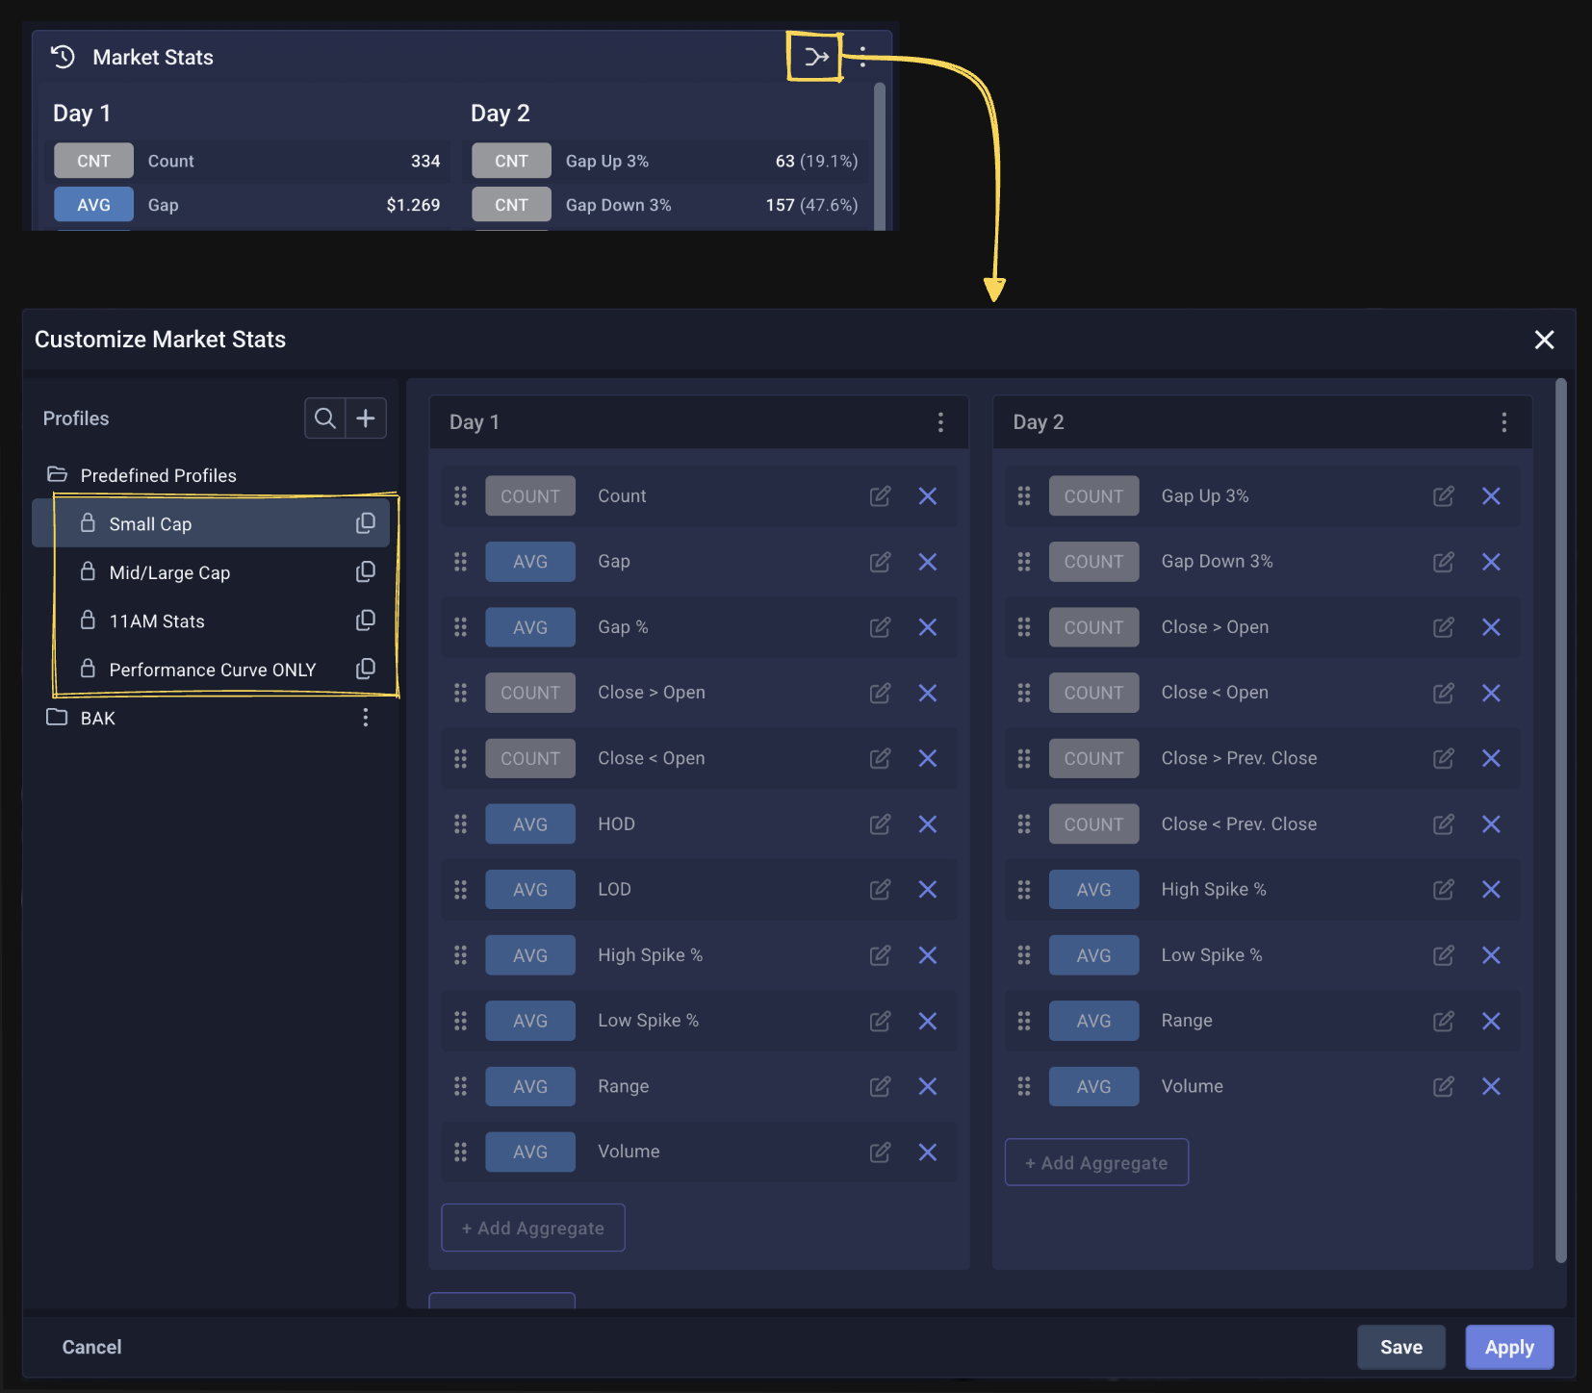Add a new profile with plus icon
1592x1393 pixels.
coord(366,418)
